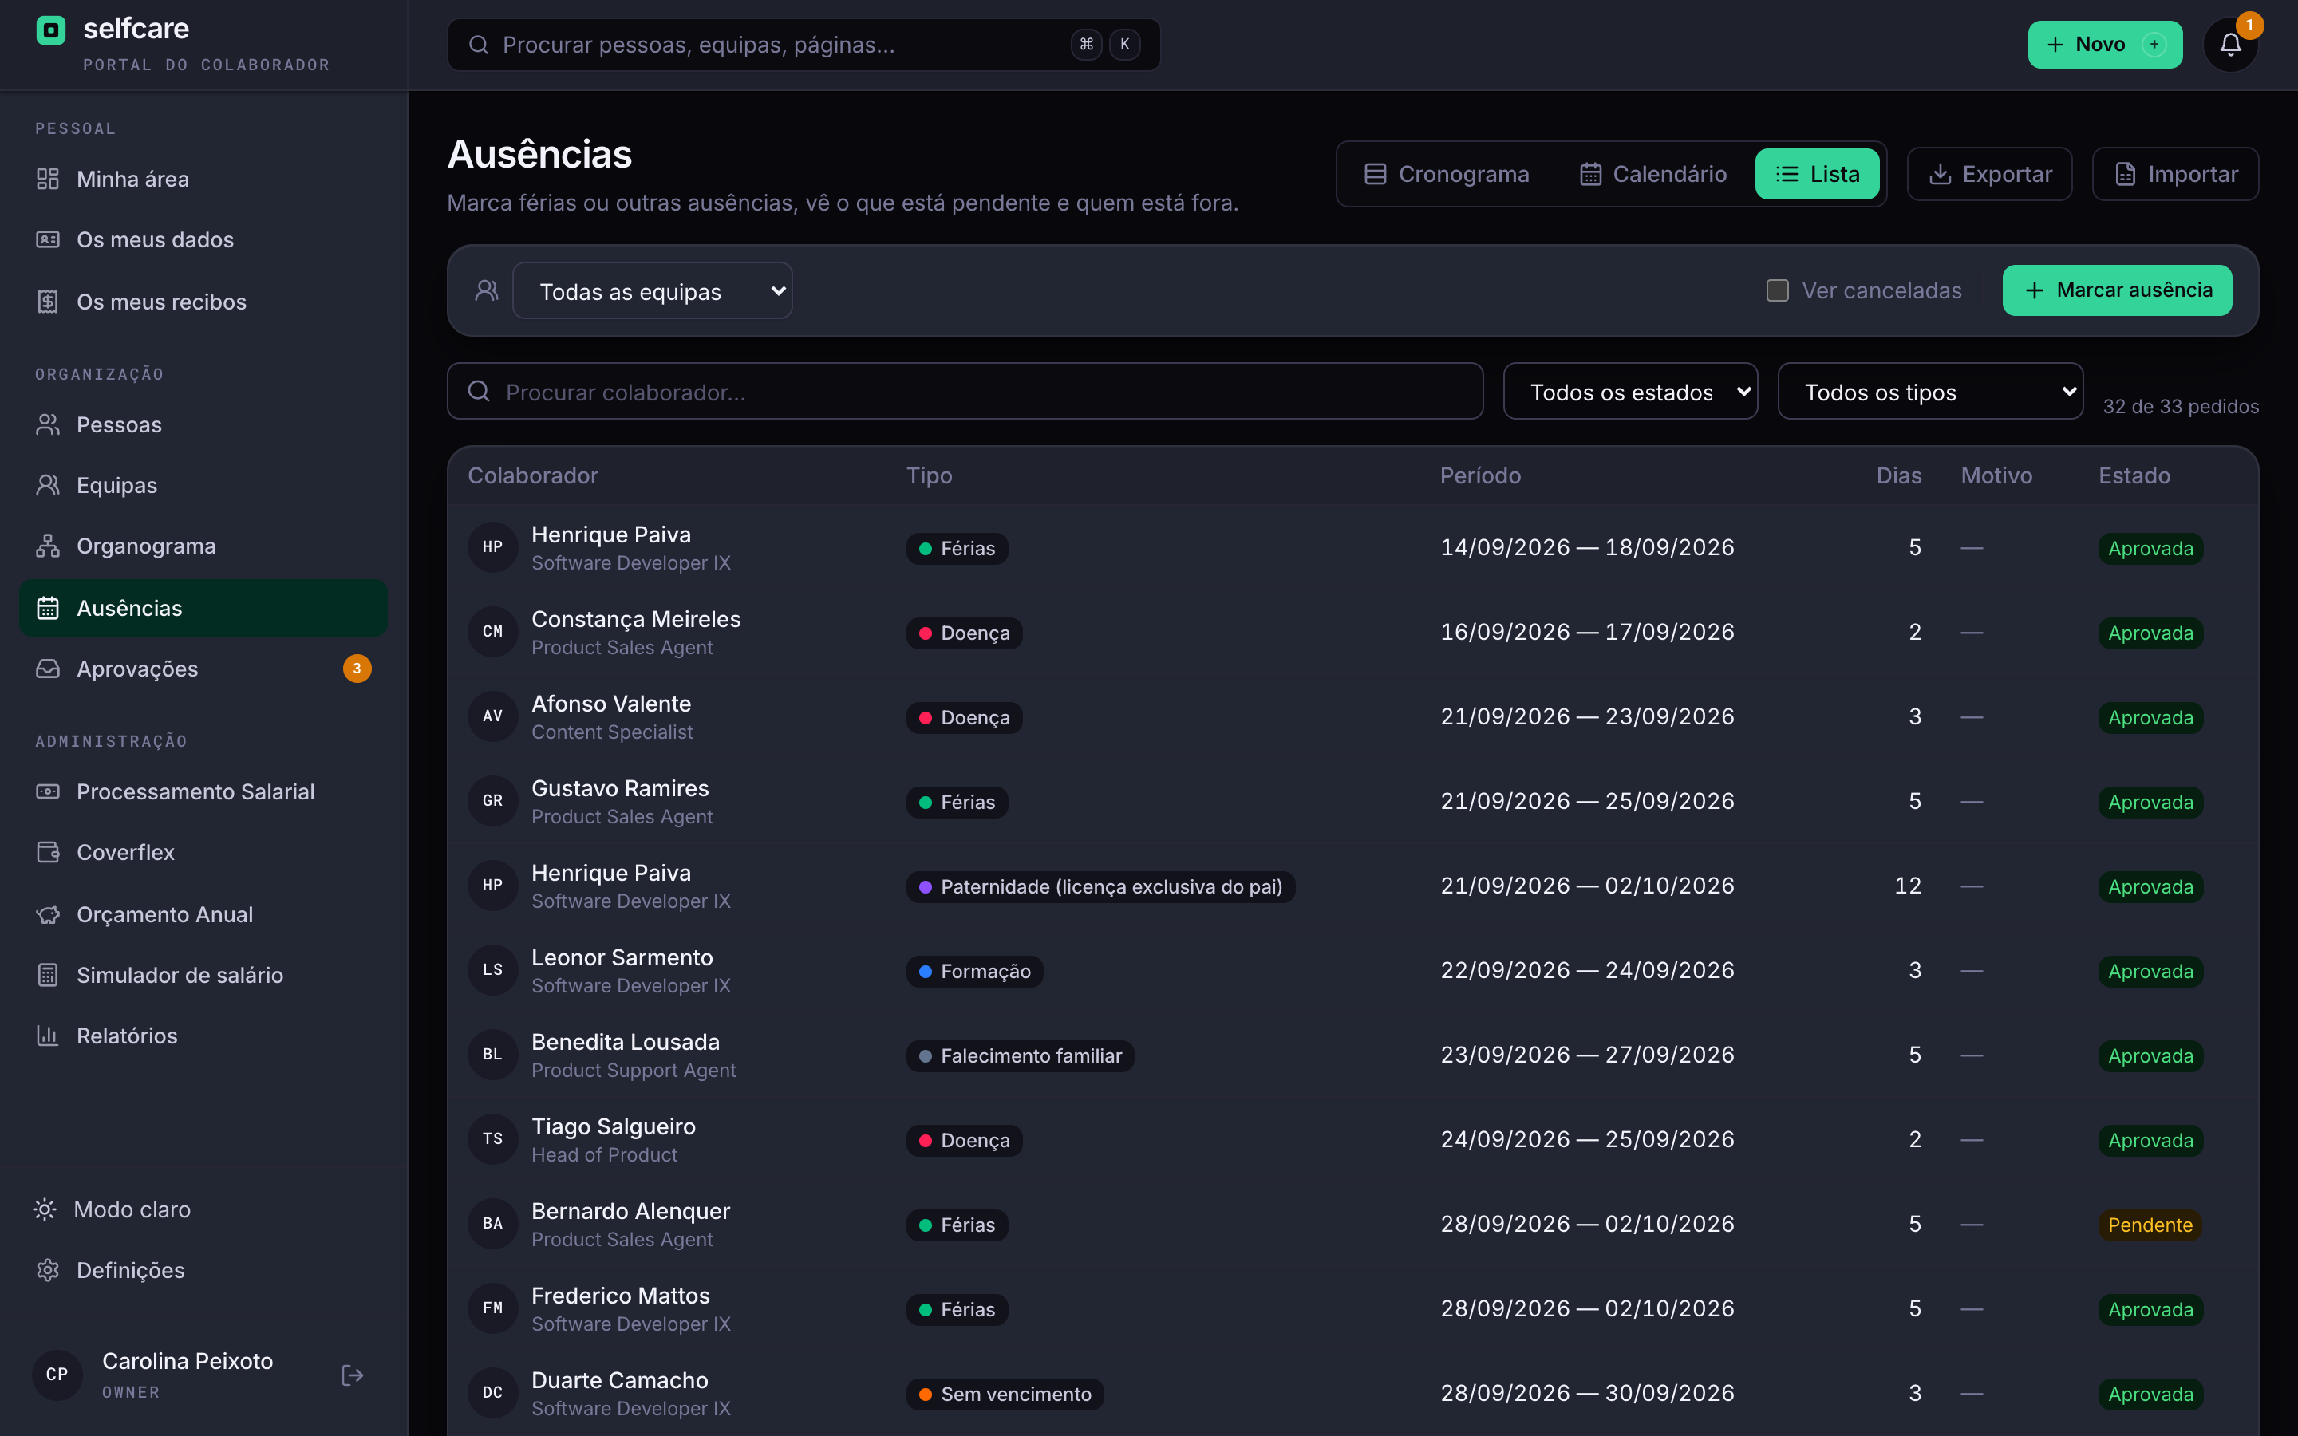Click the Falecimento familiar type tag
This screenshot has width=2298, height=1436.
[x=1020, y=1056]
